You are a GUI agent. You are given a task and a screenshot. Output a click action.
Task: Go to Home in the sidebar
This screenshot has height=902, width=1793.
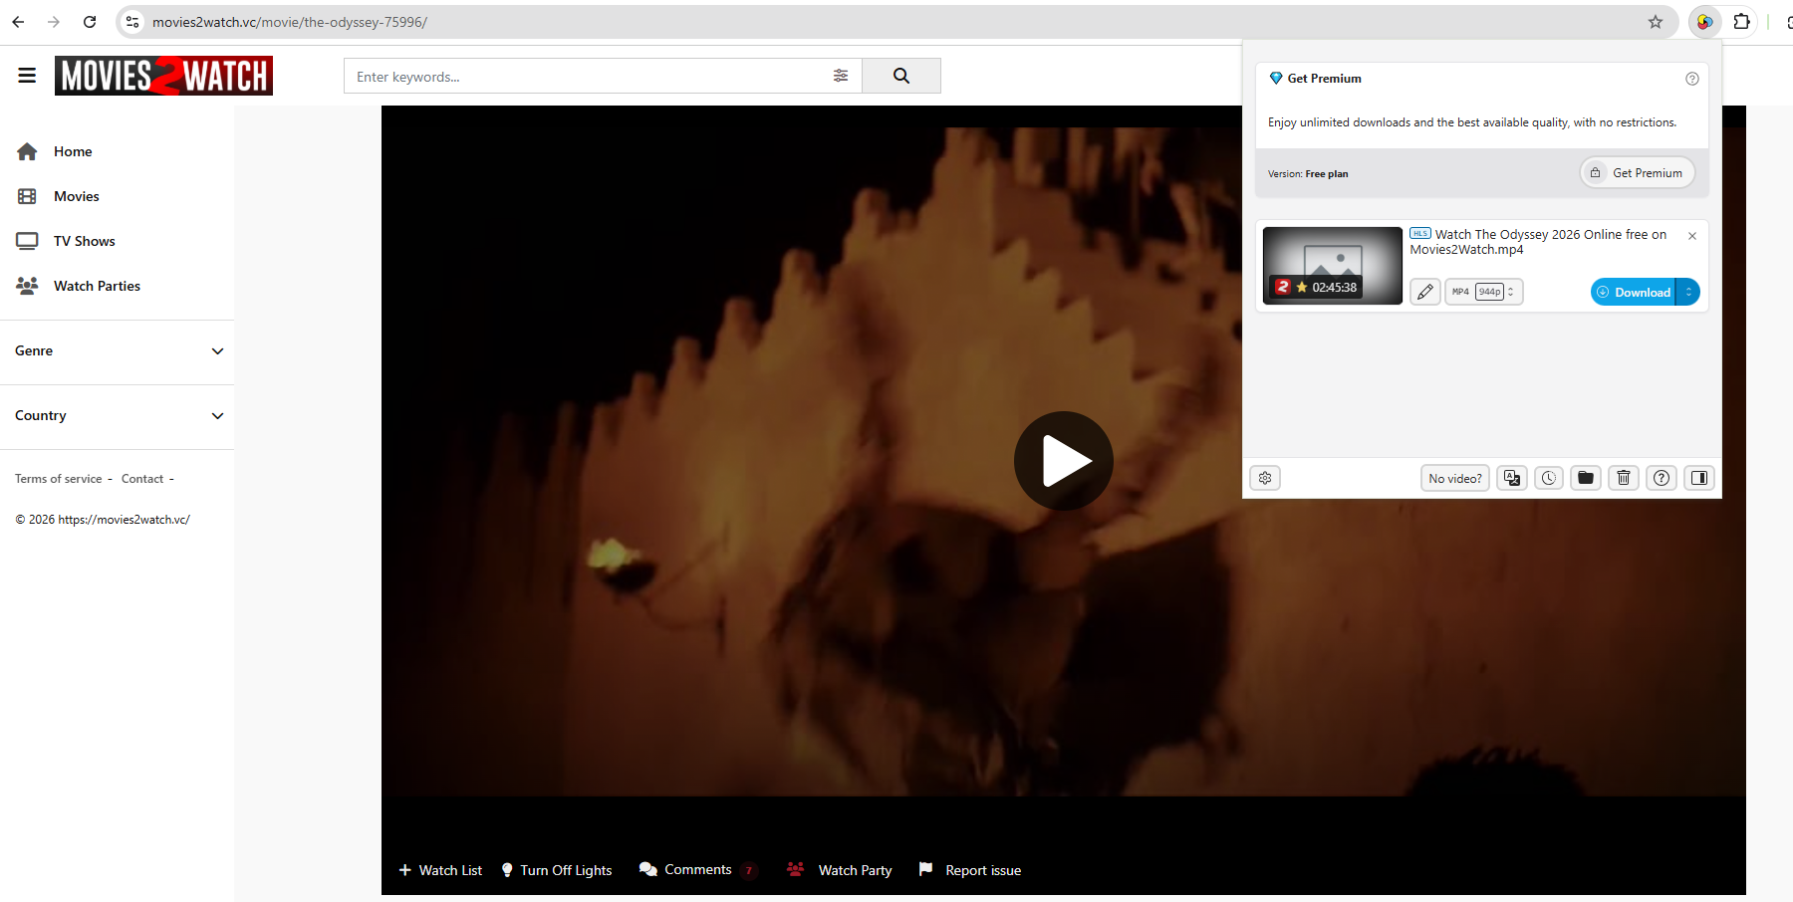pos(73,151)
